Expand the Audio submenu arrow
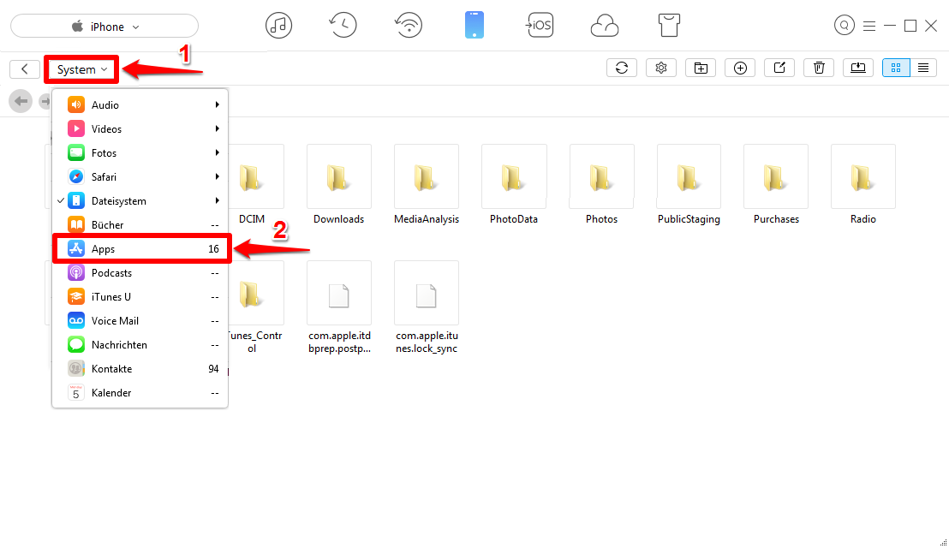The image size is (949, 548). (217, 104)
